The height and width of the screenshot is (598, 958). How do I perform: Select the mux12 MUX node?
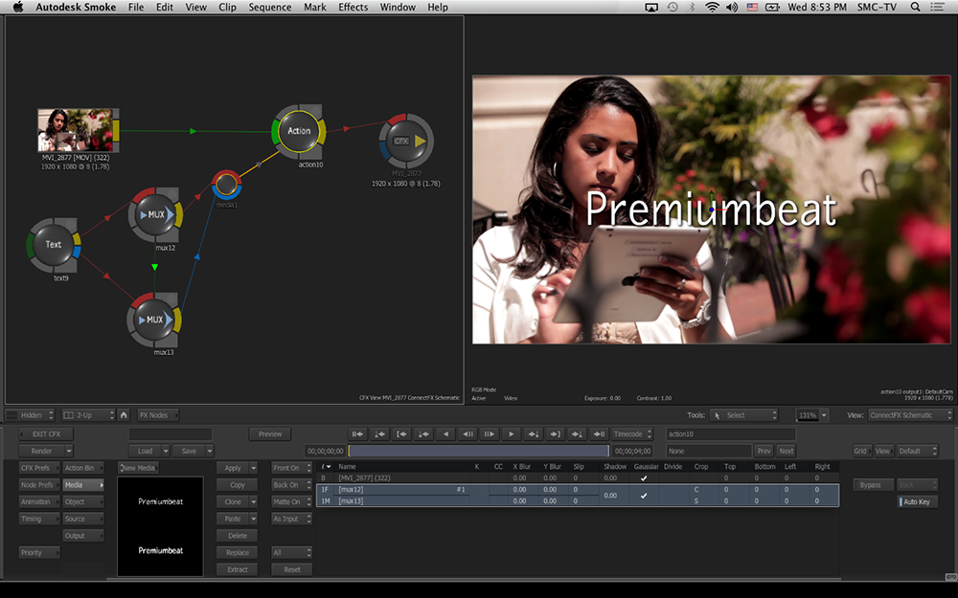[155, 214]
